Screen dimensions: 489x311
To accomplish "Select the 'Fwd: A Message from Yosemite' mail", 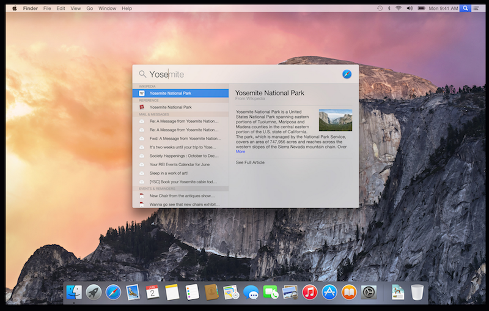I will tap(180, 138).
